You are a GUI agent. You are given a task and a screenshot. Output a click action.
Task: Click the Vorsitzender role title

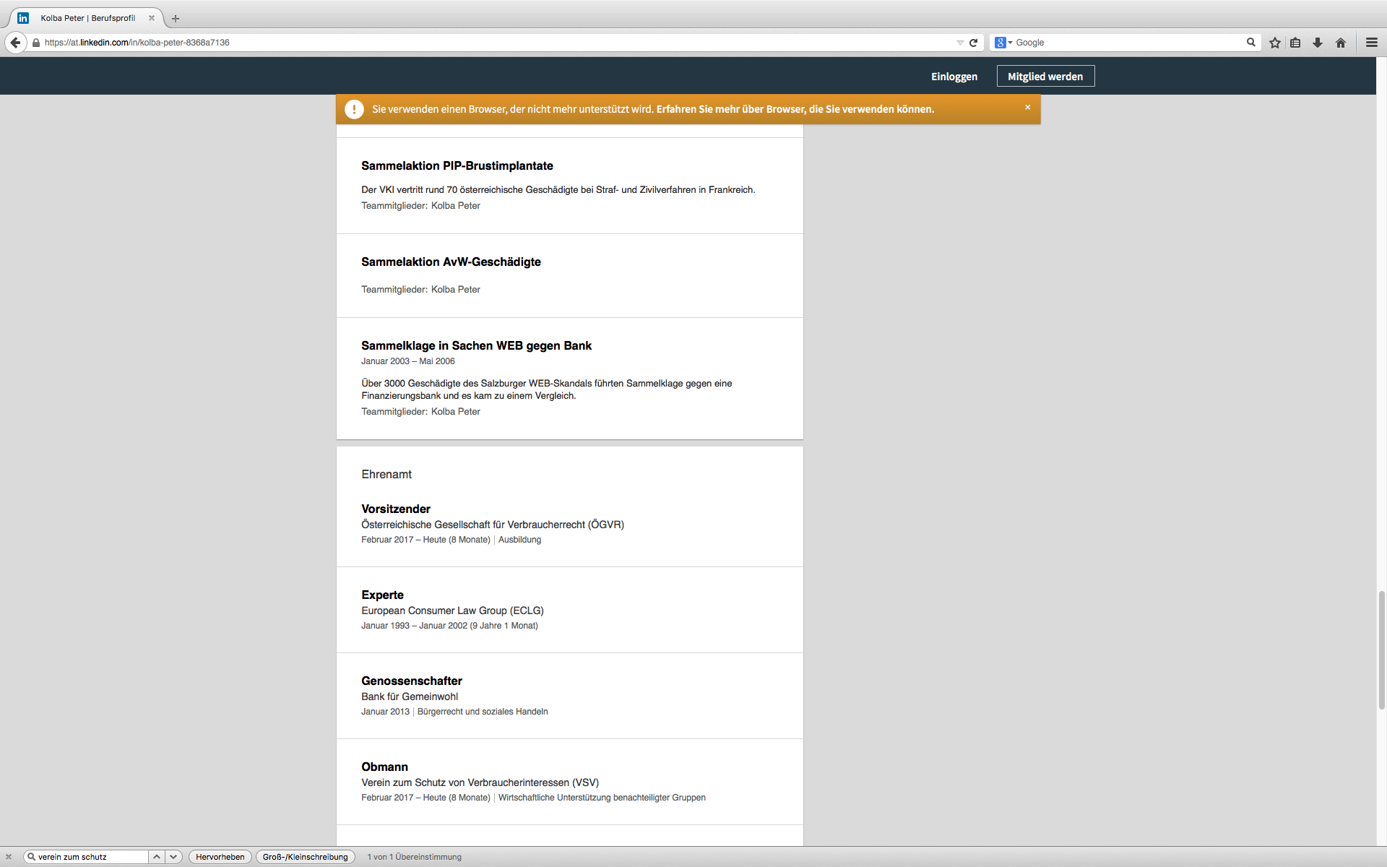pos(396,509)
